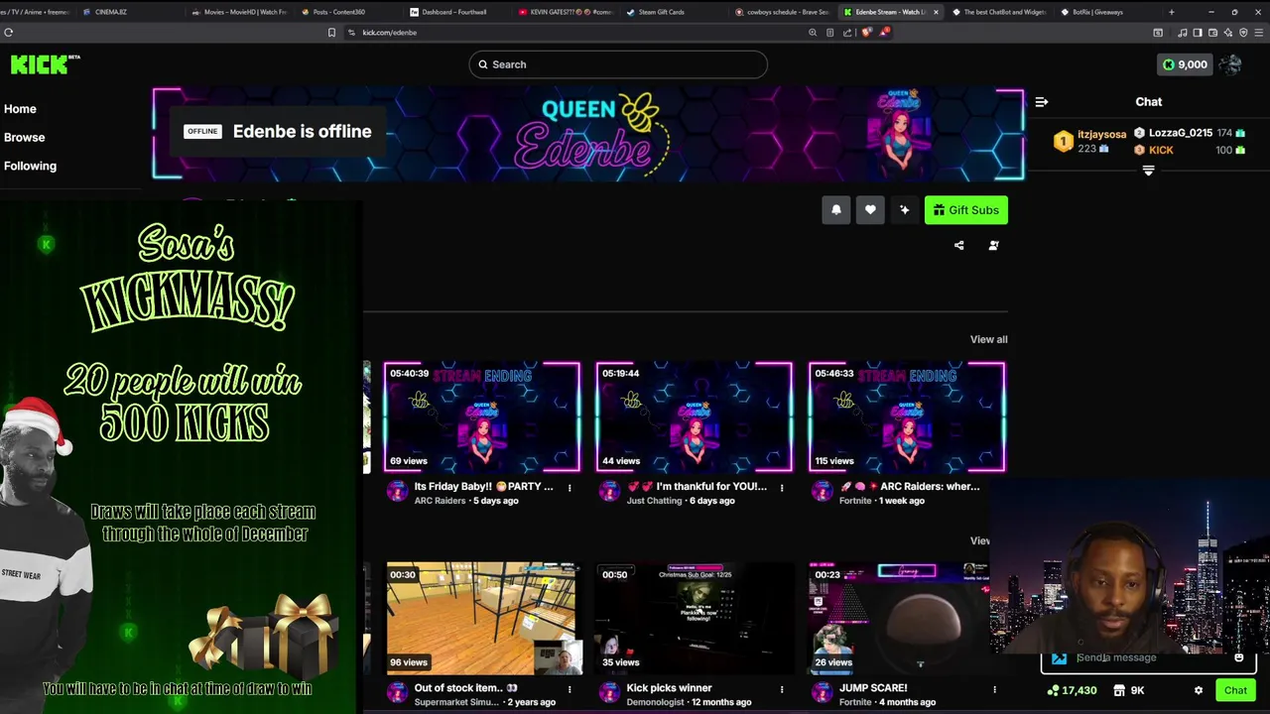Viewport: 1270px width, 714px height.
Task: Collapse the chat panel with the arrow icon
Action: pyautogui.click(x=1041, y=101)
